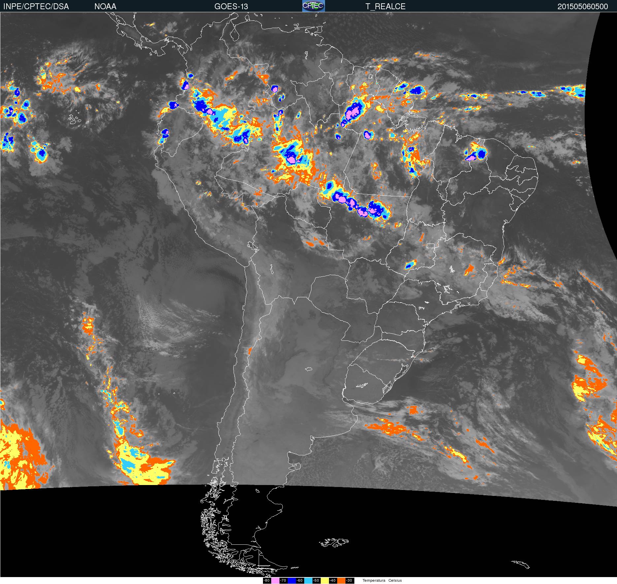Click the T_REALCE product label
The width and height of the screenshot is (617, 584).
tap(385, 6)
